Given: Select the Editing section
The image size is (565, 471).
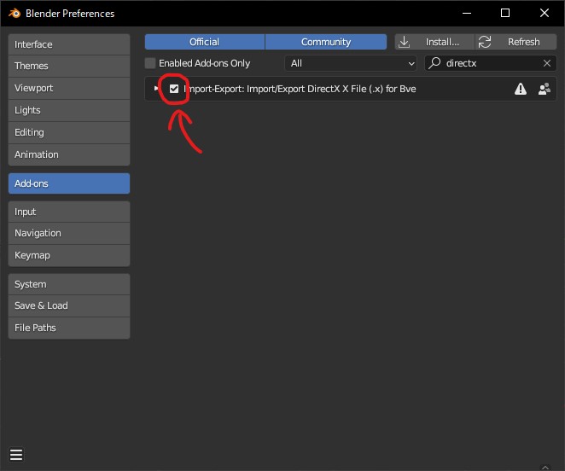Looking at the screenshot, I should click(x=69, y=132).
